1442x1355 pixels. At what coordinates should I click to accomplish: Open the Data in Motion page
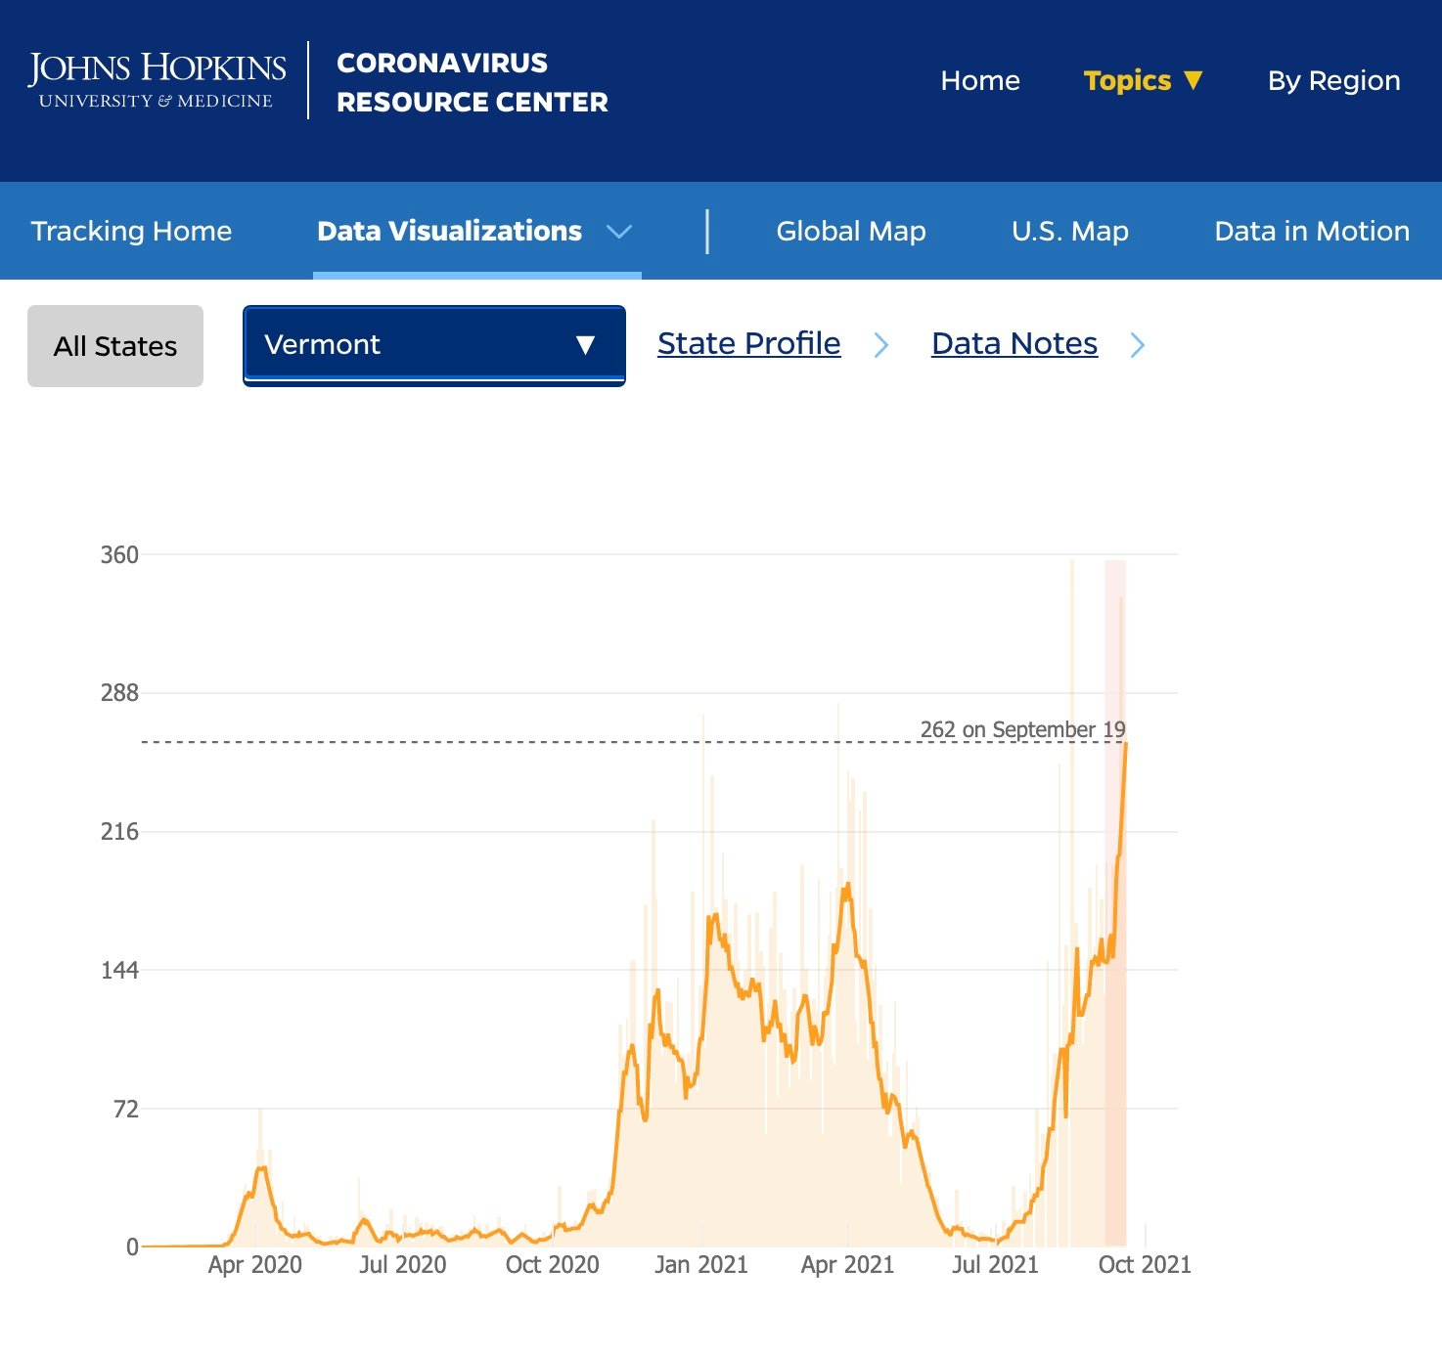1311,232
